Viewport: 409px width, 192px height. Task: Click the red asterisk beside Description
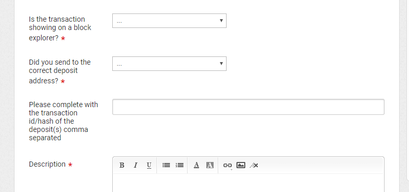click(70, 165)
